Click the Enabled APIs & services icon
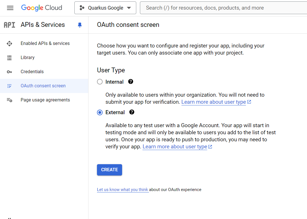The height and width of the screenshot is (219, 307). pos(9,44)
